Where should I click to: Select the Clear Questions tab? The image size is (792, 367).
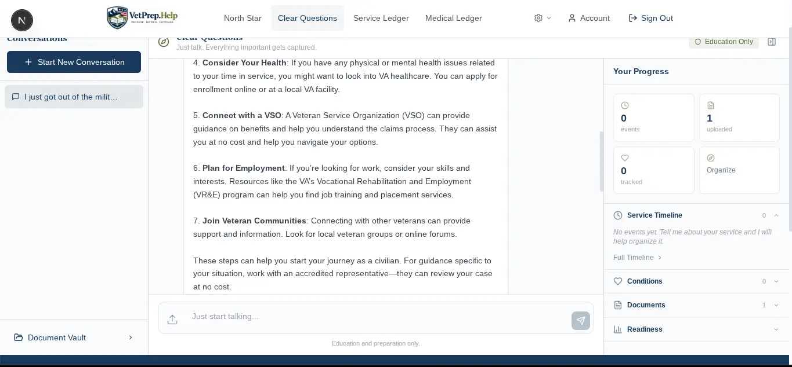308,18
